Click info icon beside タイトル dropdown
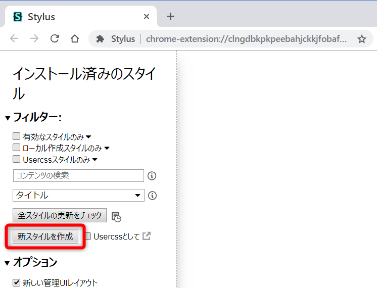Viewport: 377px width, 288px height. (152, 196)
